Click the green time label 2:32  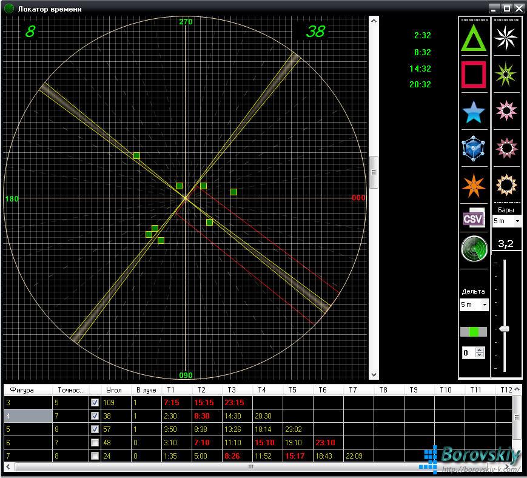pyautogui.click(x=423, y=35)
